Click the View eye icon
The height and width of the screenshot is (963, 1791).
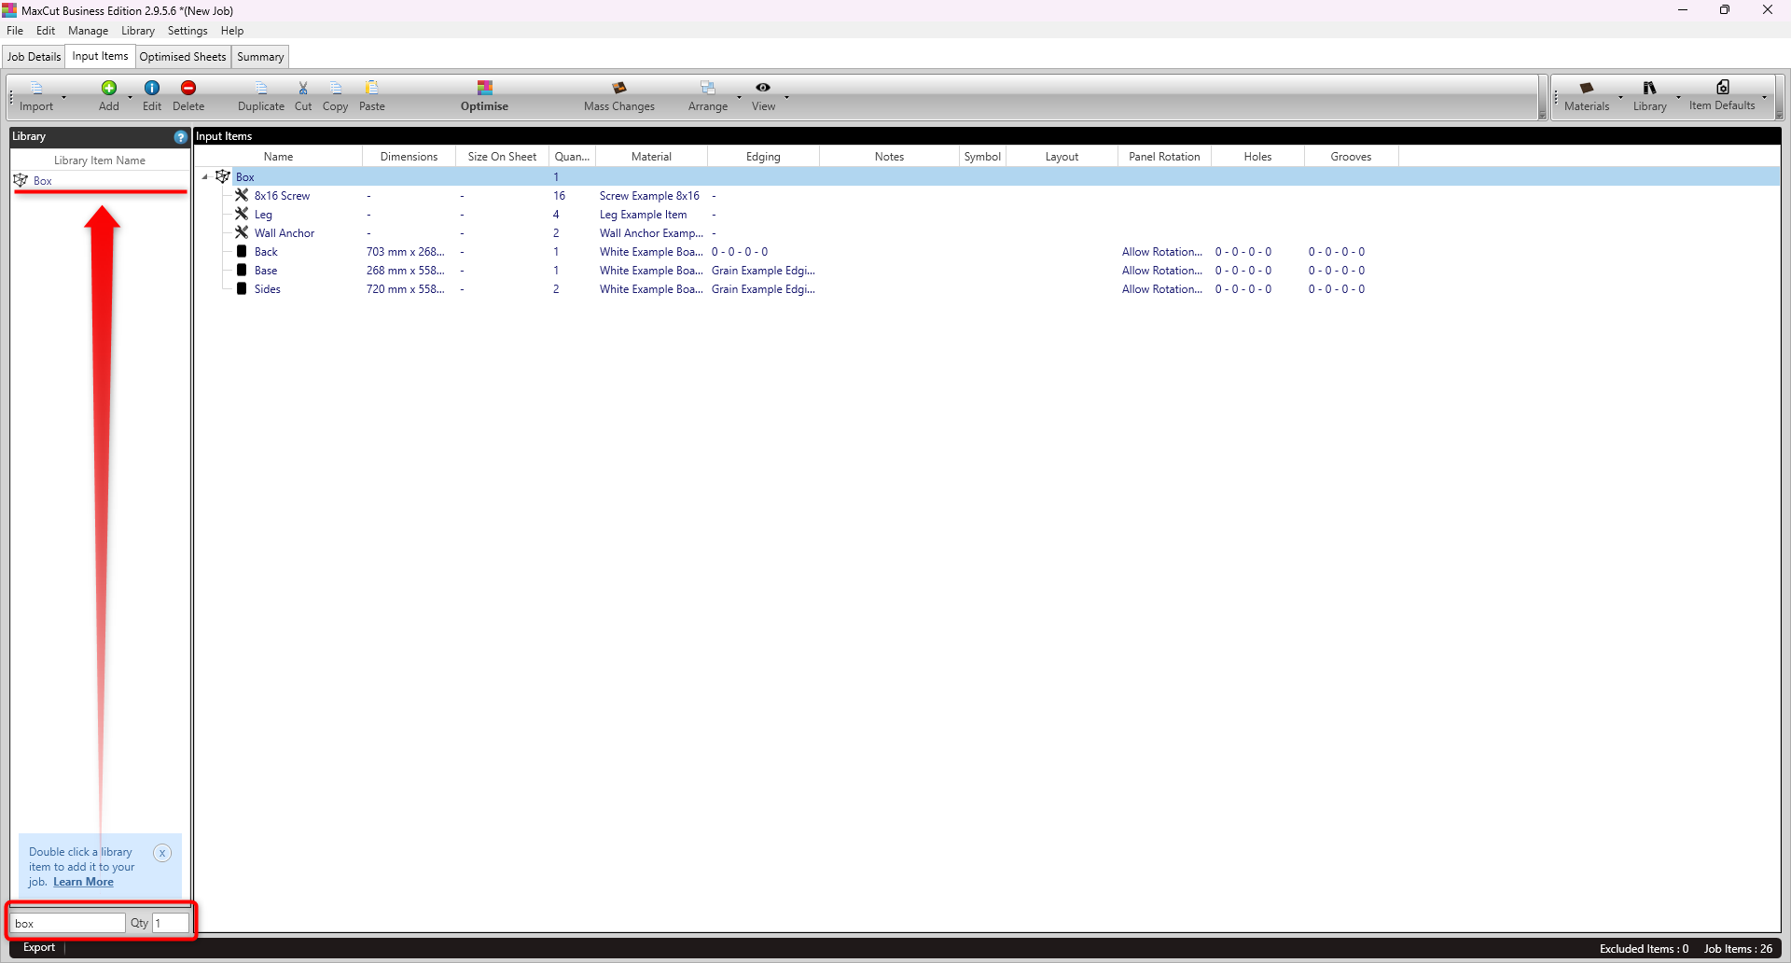click(x=763, y=88)
